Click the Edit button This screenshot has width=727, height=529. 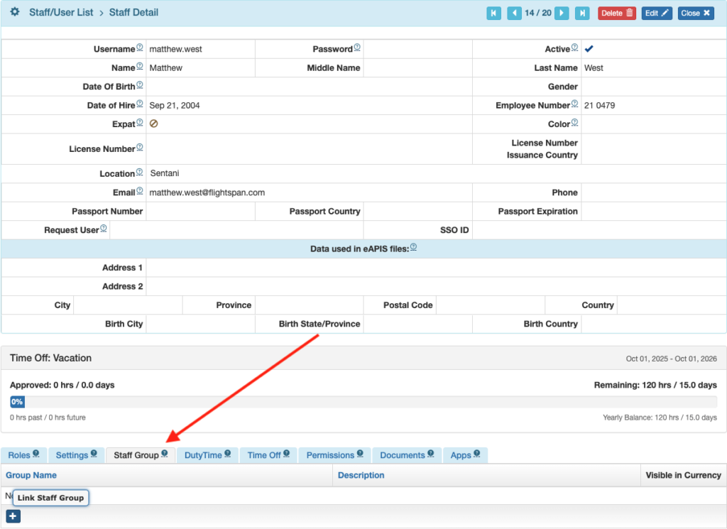tap(657, 13)
